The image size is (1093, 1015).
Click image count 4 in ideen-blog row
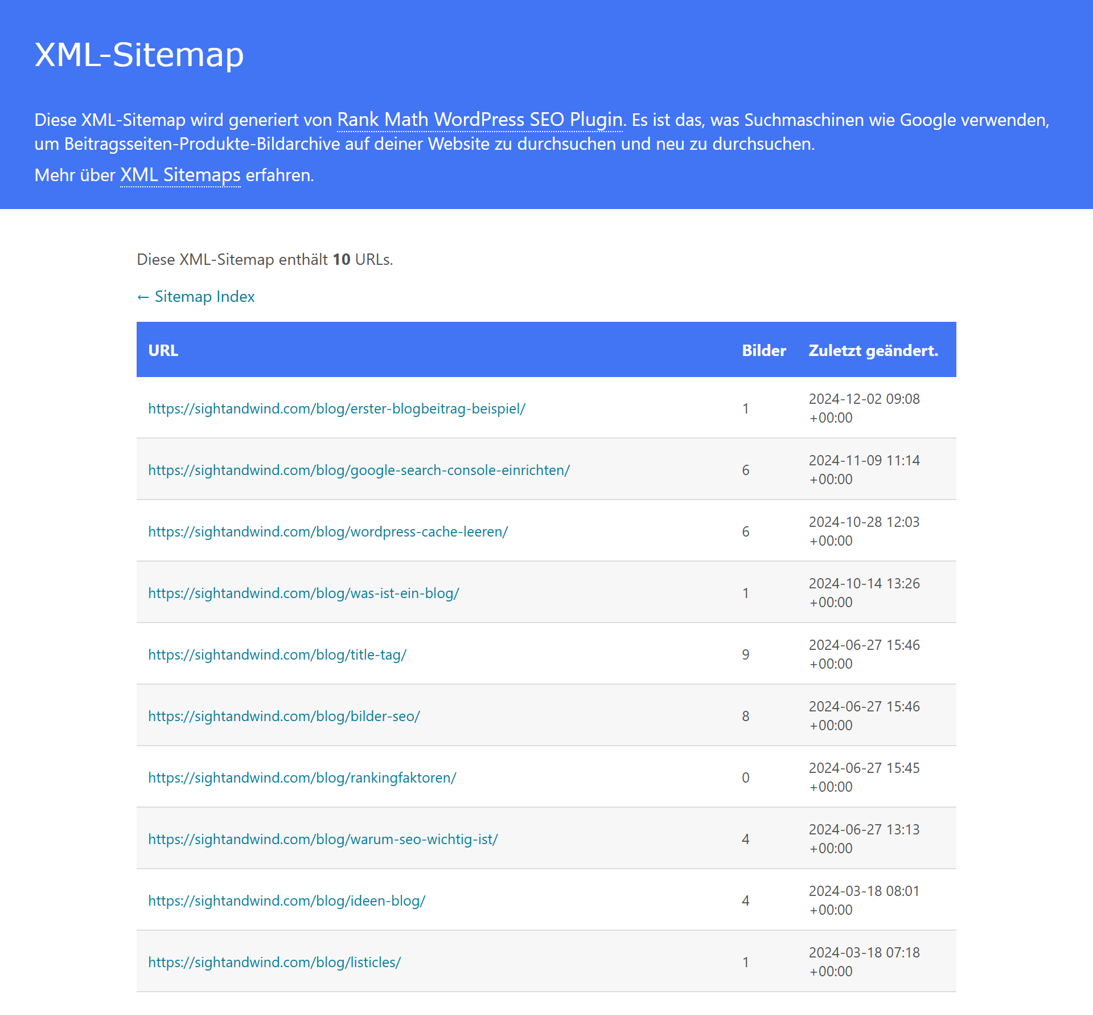pyautogui.click(x=746, y=901)
